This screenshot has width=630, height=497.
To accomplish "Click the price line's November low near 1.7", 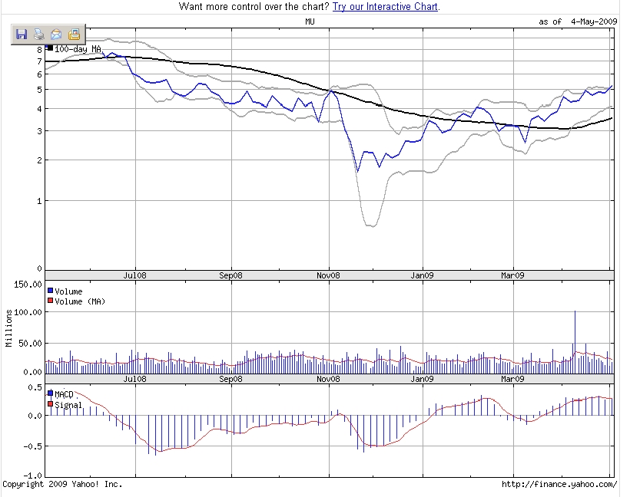I will tap(358, 171).
